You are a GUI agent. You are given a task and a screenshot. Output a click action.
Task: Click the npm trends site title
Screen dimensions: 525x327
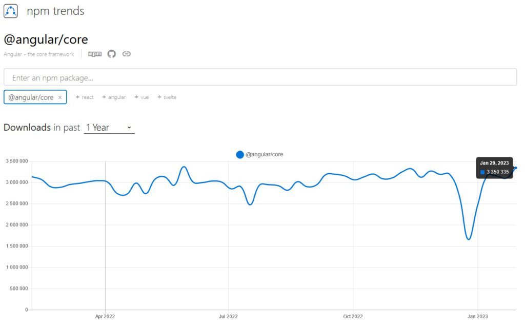tap(55, 11)
